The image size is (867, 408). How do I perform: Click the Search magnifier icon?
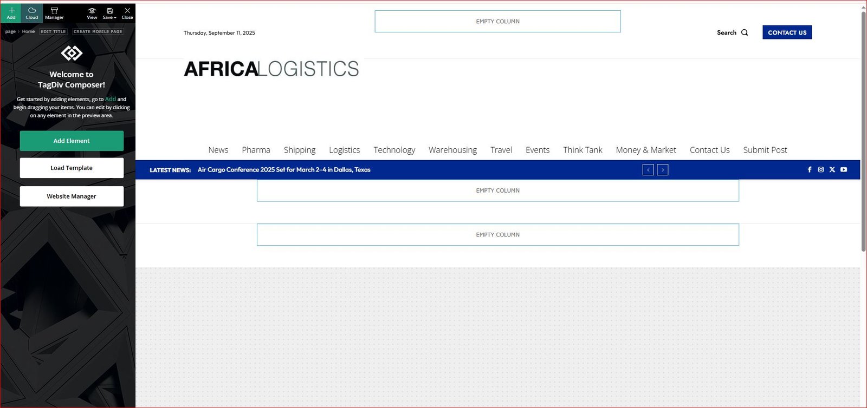pyautogui.click(x=745, y=32)
